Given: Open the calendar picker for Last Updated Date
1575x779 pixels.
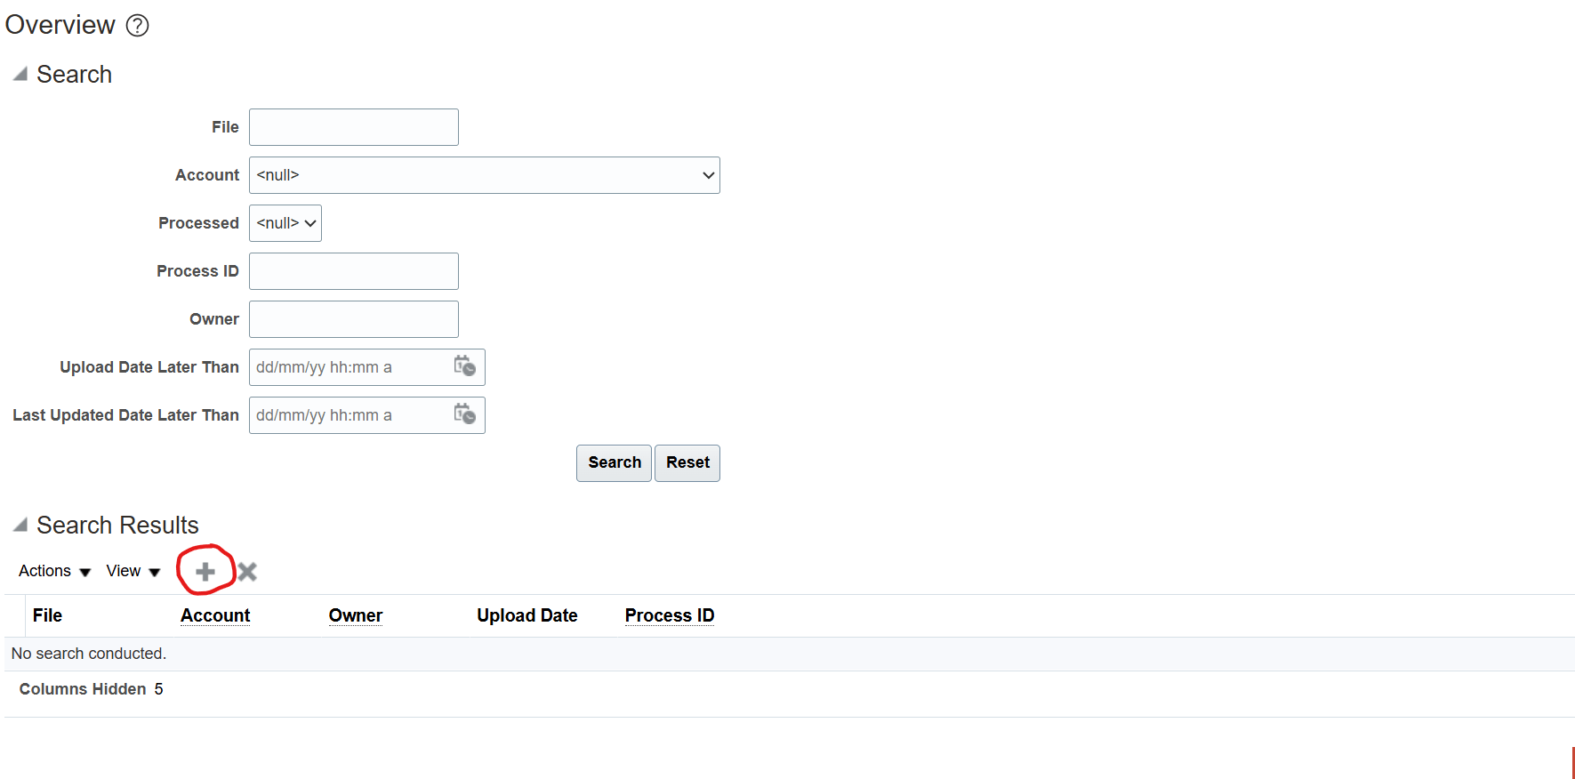Looking at the screenshot, I should (x=464, y=414).
